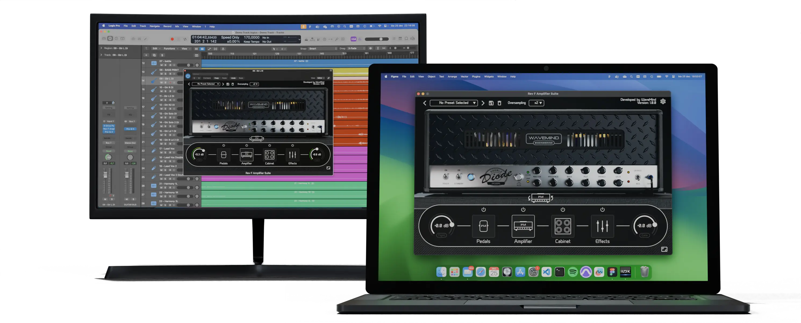Image resolution: width=801 pixels, height=323 pixels.
Task: Open Cabinet section in laptop Rev F window
Action: pyautogui.click(x=563, y=226)
